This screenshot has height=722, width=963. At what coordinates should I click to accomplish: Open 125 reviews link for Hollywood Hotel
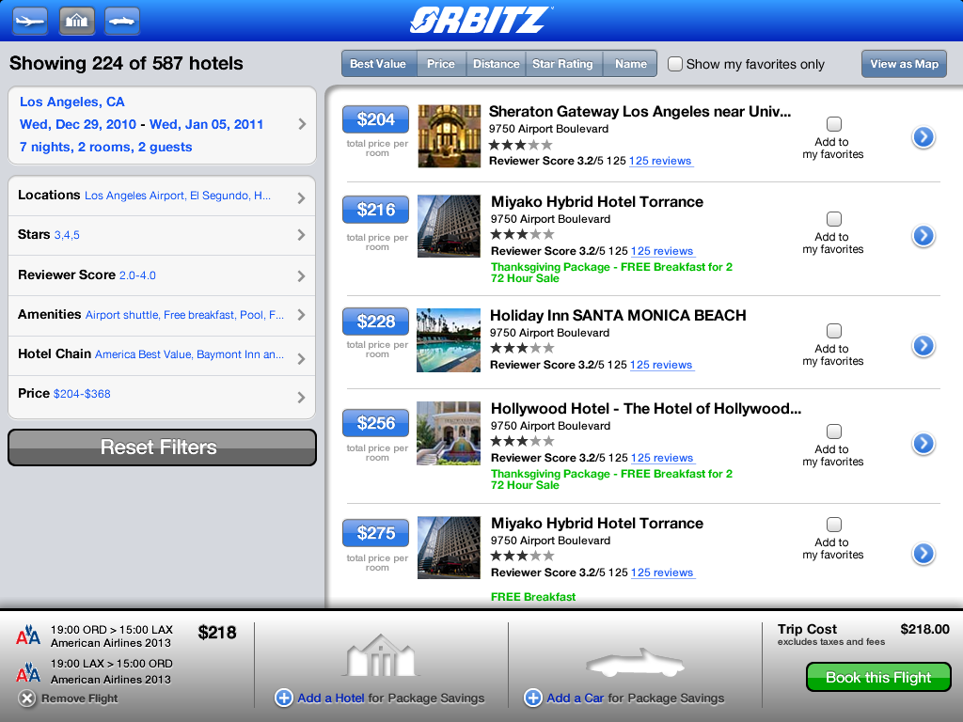(x=662, y=458)
